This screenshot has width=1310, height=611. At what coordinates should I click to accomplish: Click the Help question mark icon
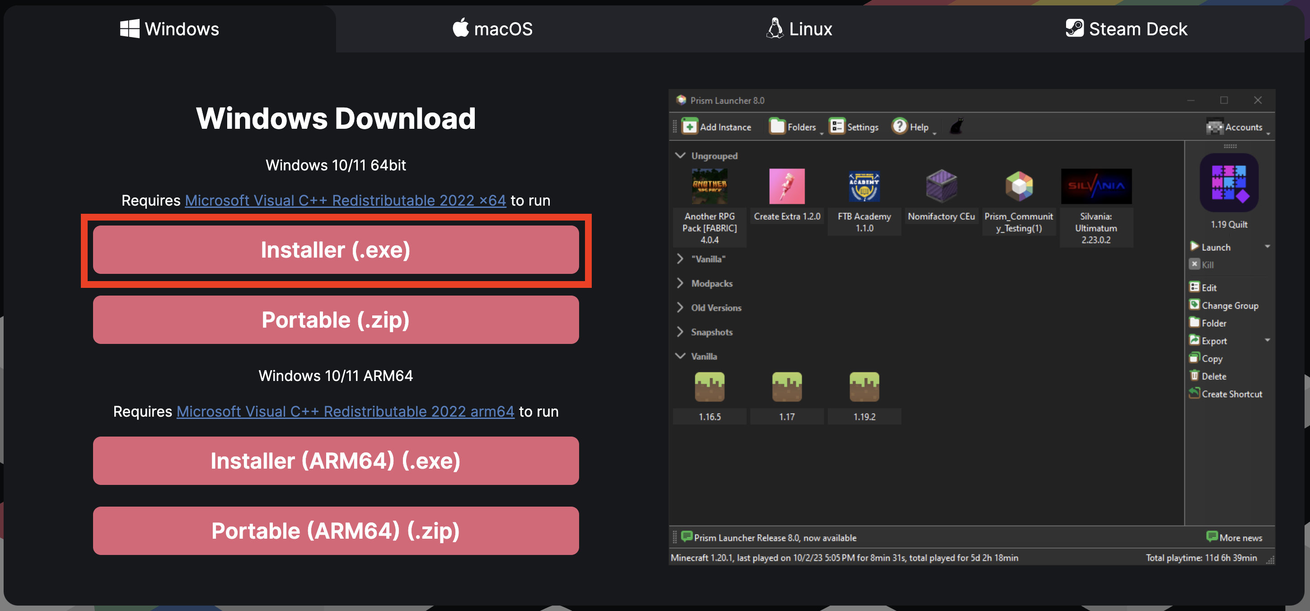point(899,126)
